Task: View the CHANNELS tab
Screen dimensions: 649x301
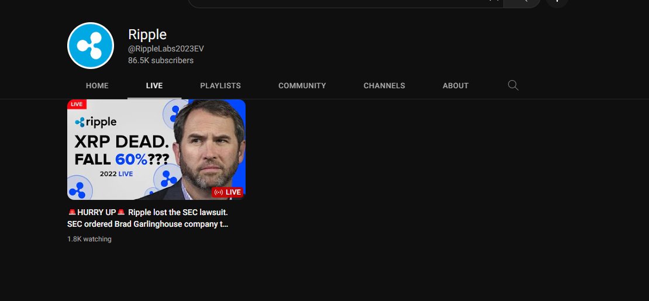Action: tap(384, 86)
